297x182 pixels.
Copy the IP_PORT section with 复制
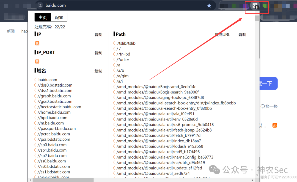pyautogui.click(x=98, y=53)
